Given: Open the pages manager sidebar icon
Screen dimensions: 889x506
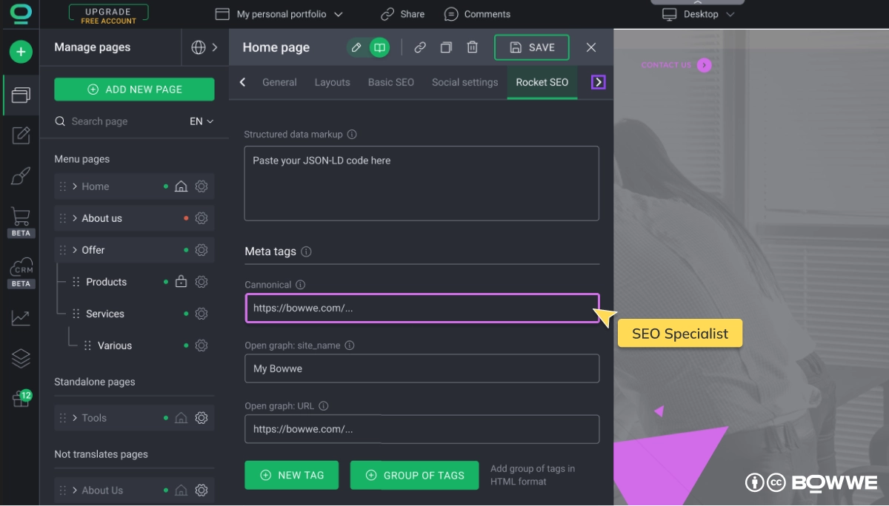Looking at the screenshot, I should 21,95.
